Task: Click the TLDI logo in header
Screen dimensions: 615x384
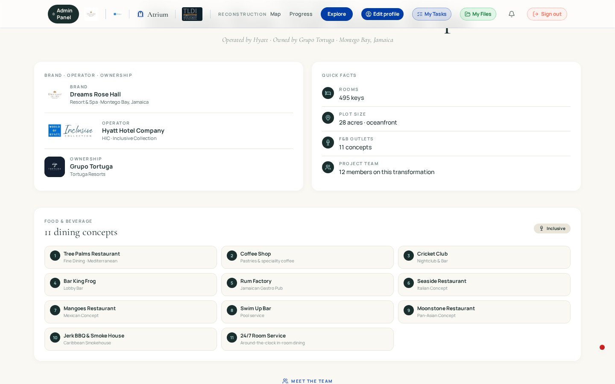Action: (x=192, y=14)
